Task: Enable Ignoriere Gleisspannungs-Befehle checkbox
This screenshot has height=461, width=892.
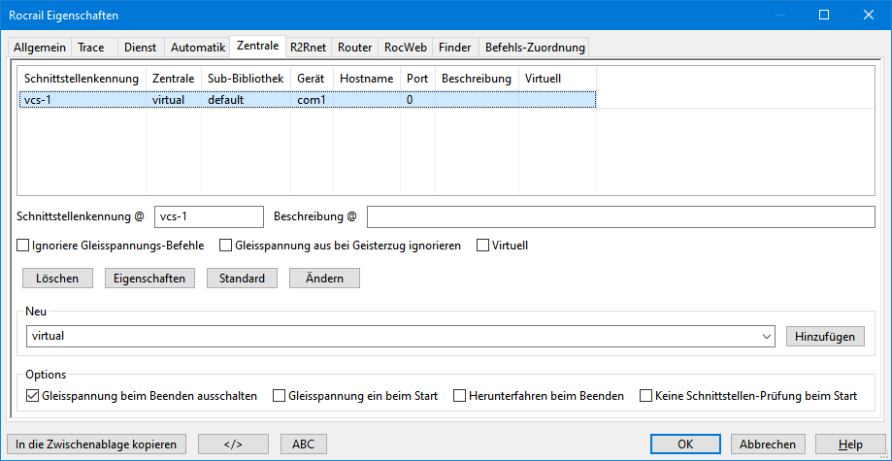Action: 23,247
